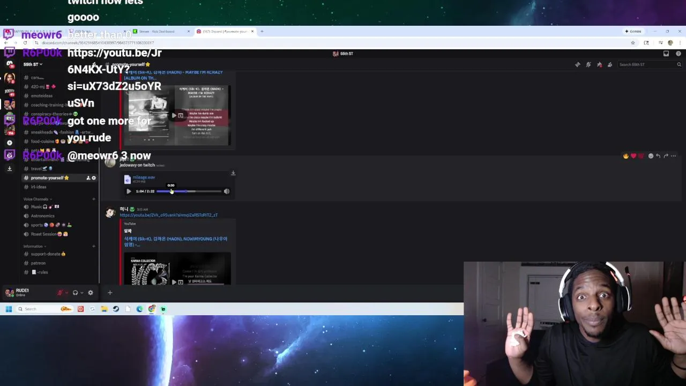Download the mileage.wav attachment
Image resolution: width=686 pixels, height=386 pixels.
tap(233, 173)
